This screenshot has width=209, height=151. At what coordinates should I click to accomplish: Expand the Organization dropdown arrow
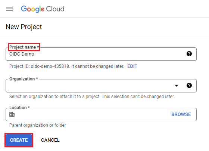[177, 85]
